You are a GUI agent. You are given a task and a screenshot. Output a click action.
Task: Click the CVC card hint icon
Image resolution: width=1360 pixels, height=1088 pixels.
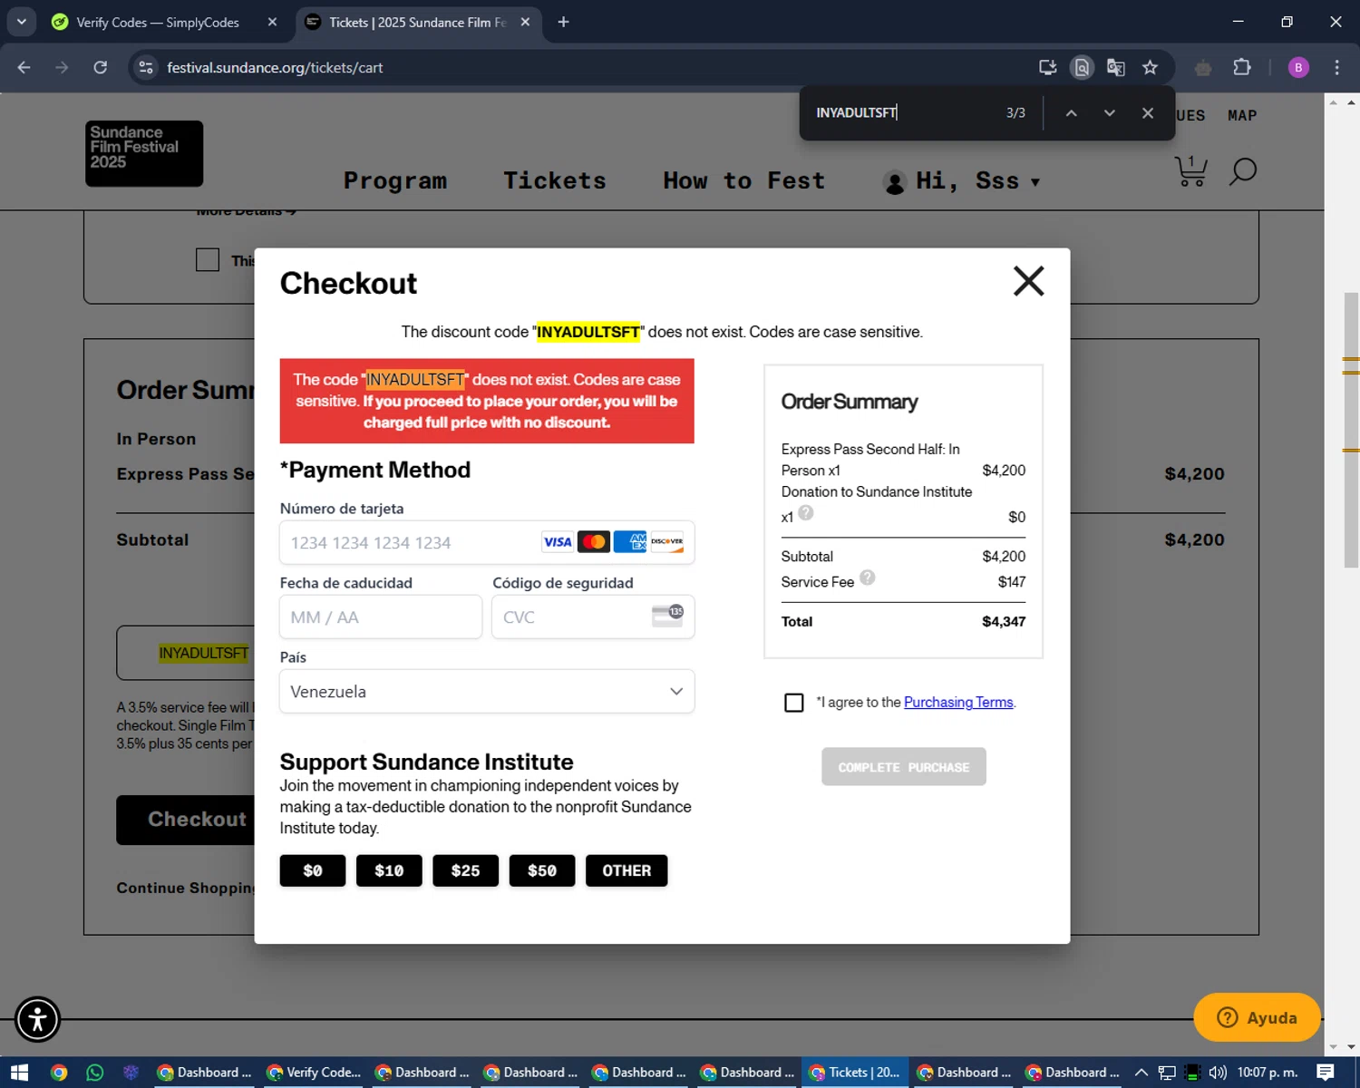click(667, 616)
